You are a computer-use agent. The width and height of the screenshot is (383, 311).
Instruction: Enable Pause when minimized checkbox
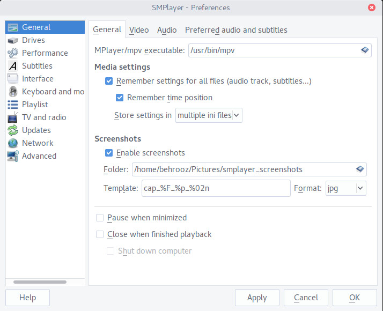point(100,218)
